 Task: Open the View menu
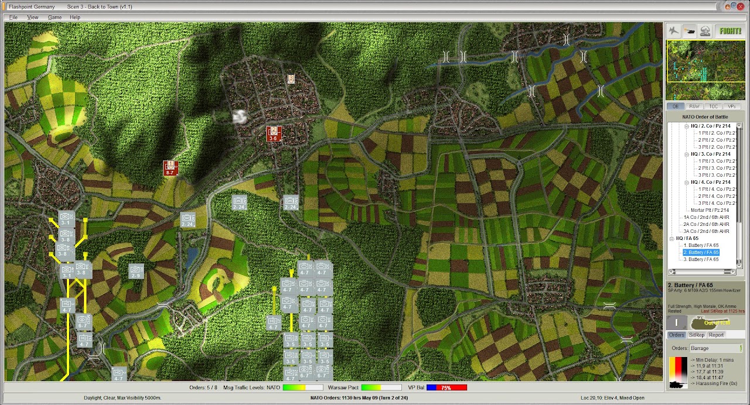[33, 17]
